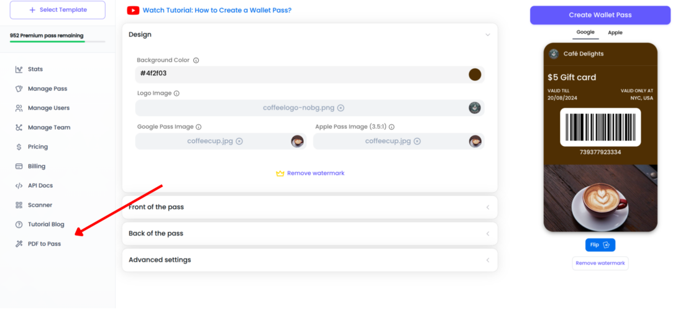Expand the Back of the pass section
The image size is (696, 325).
pos(487,234)
